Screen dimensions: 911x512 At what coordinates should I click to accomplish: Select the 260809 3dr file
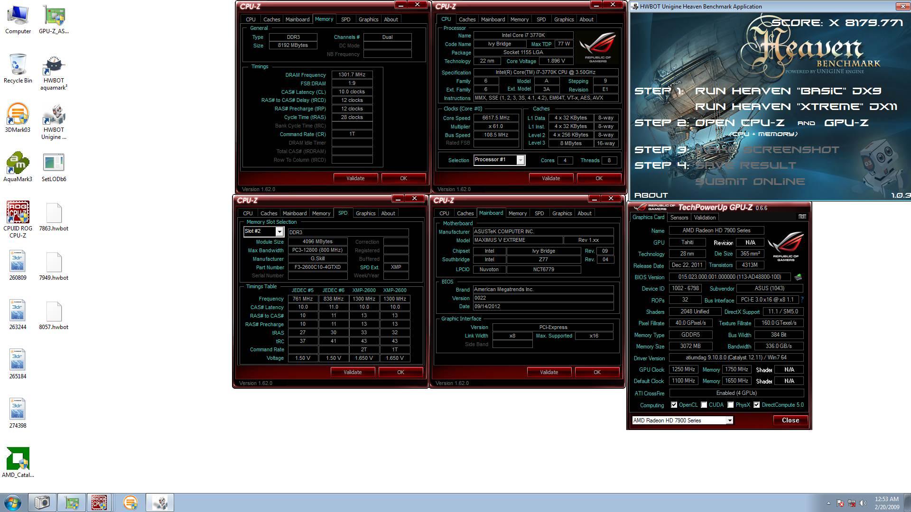(18, 266)
